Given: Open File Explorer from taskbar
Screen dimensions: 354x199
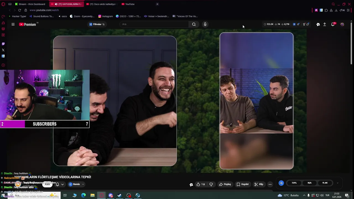Looking at the screenshot, I should tap(93, 195).
